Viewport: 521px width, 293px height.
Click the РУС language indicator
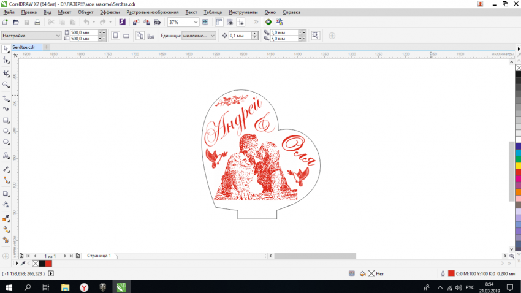pos(470,287)
